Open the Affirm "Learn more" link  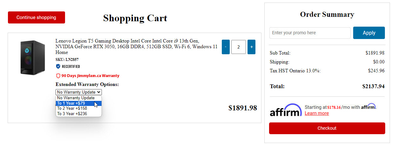click(x=317, y=113)
